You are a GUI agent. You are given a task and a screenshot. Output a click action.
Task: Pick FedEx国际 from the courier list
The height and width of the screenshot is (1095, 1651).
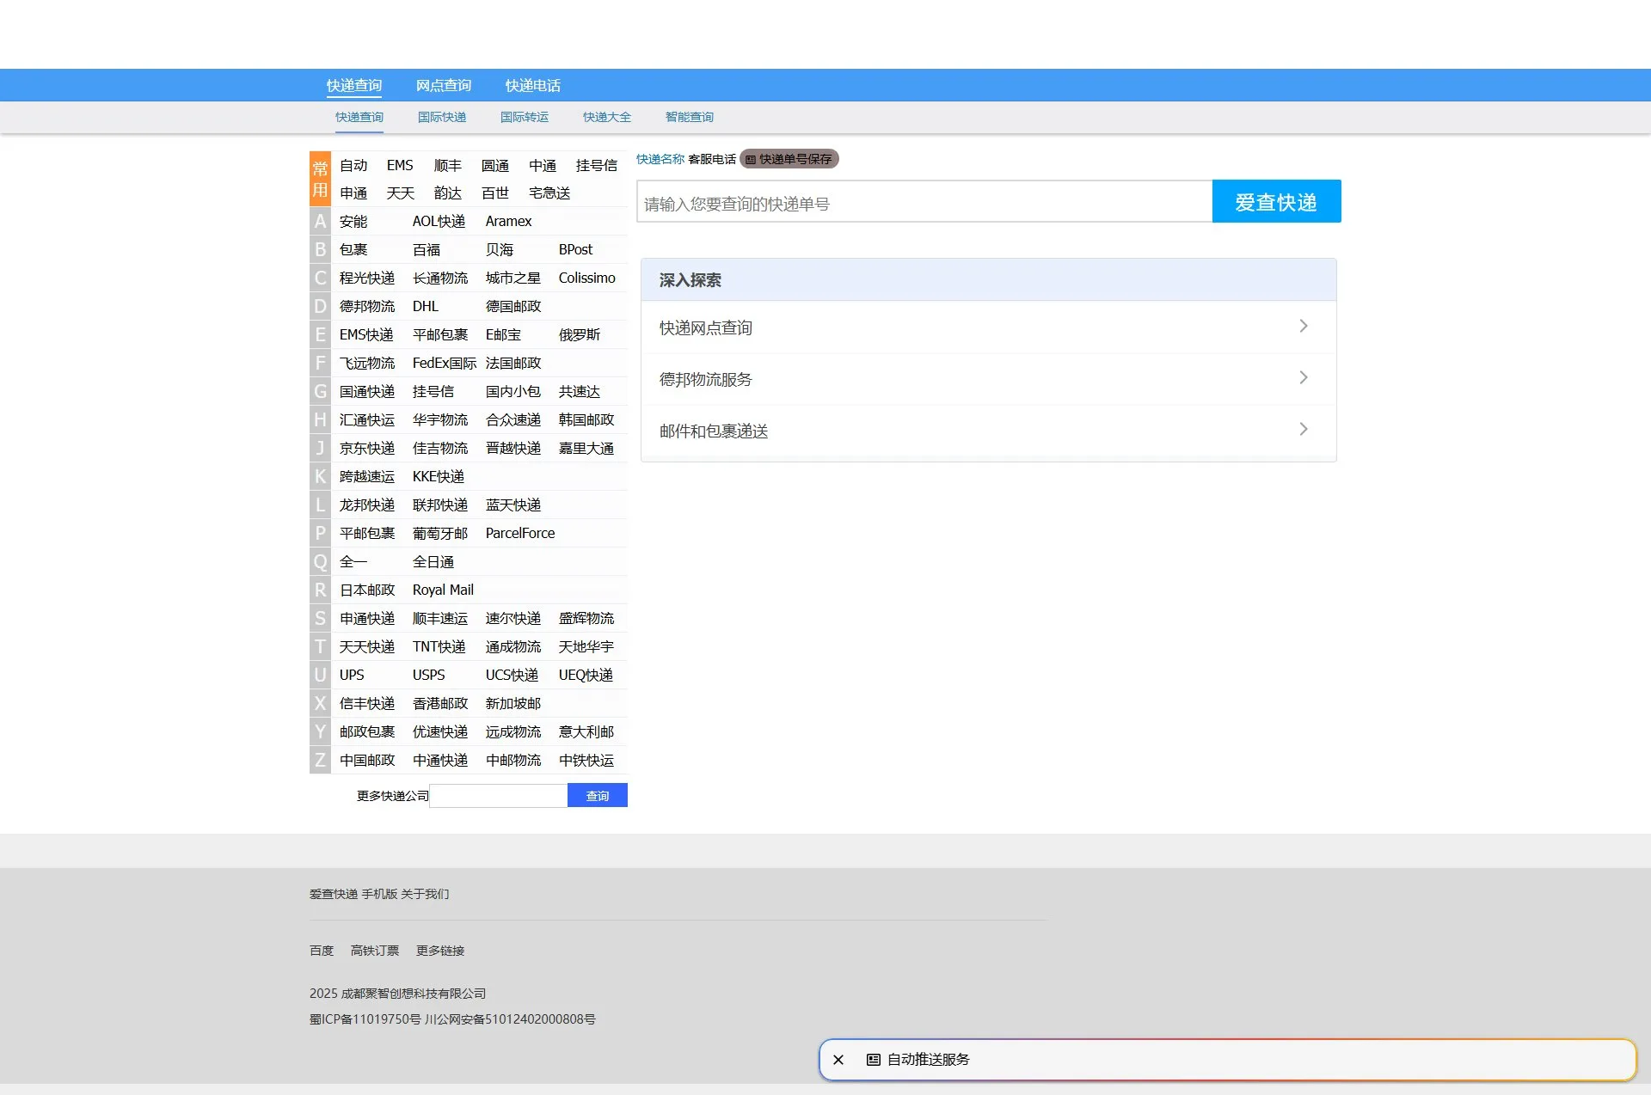pyautogui.click(x=445, y=364)
